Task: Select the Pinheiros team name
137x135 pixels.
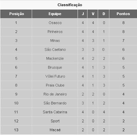Action: (55, 32)
